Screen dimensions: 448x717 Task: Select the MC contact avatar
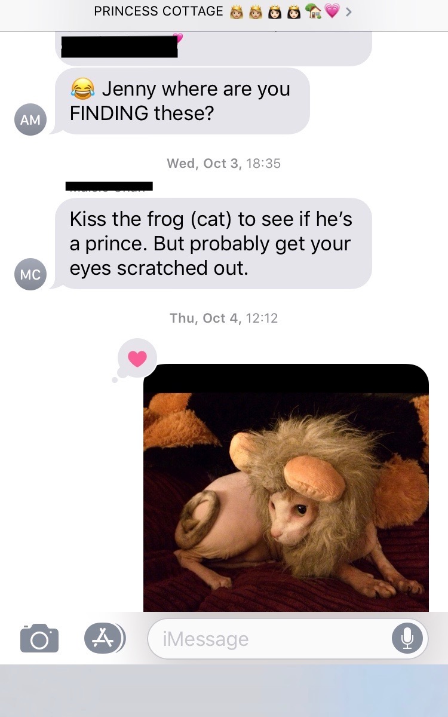(x=30, y=275)
